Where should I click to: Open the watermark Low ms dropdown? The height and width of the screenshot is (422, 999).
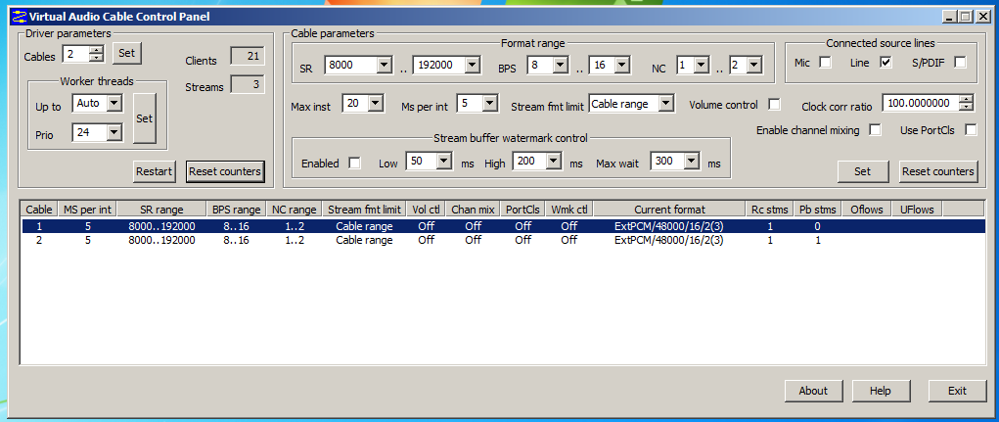[445, 162]
